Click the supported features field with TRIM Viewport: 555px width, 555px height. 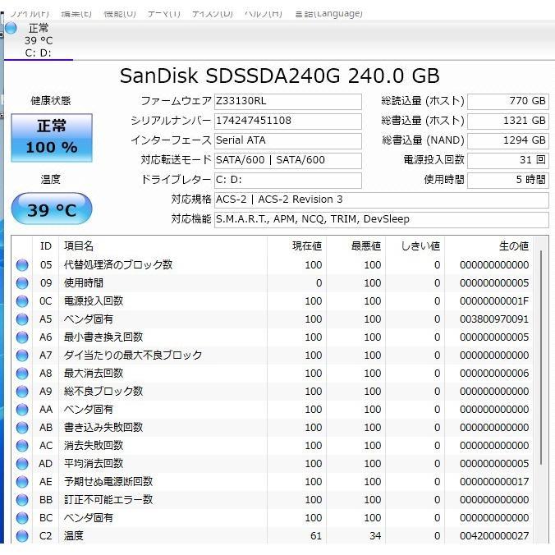pyautogui.click(x=382, y=219)
